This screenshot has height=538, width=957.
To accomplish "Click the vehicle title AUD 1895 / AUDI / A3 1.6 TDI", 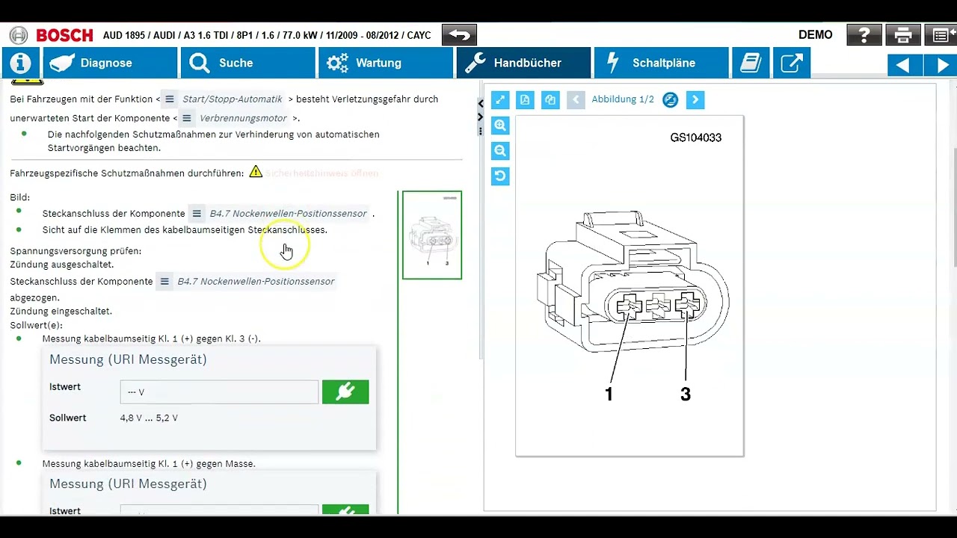I will click(267, 35).
